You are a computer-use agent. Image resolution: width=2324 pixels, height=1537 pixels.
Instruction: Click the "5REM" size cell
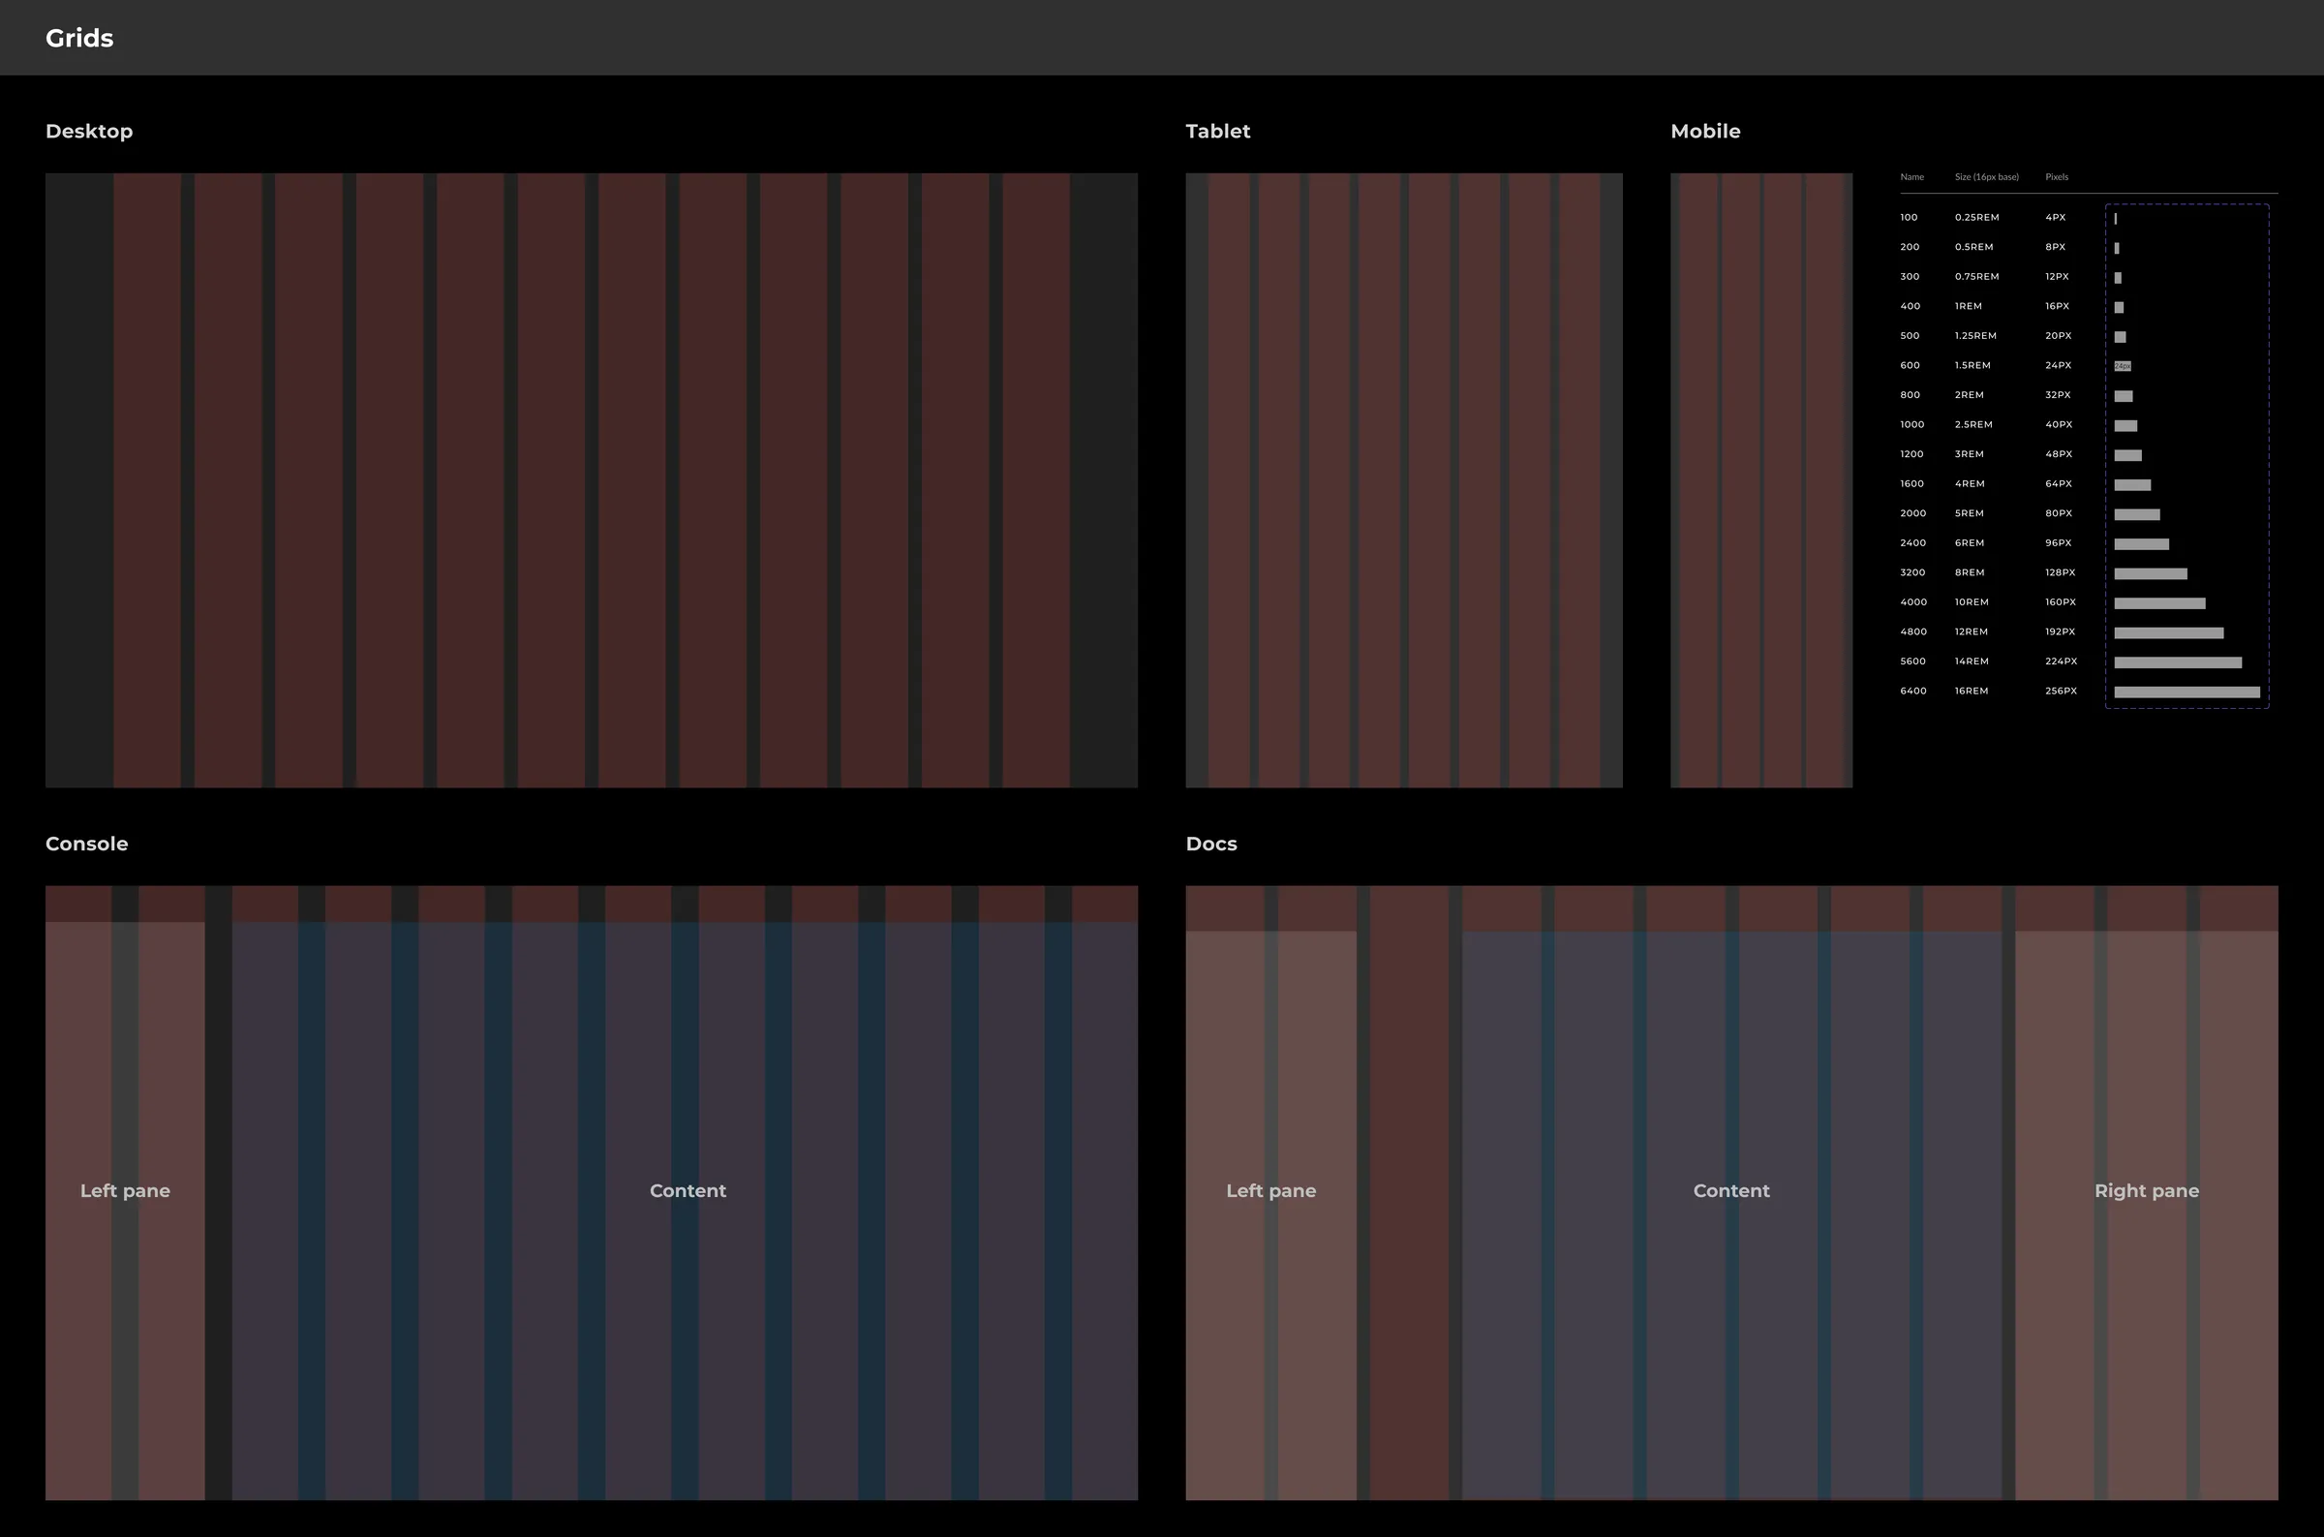[x=1969, y=513]
